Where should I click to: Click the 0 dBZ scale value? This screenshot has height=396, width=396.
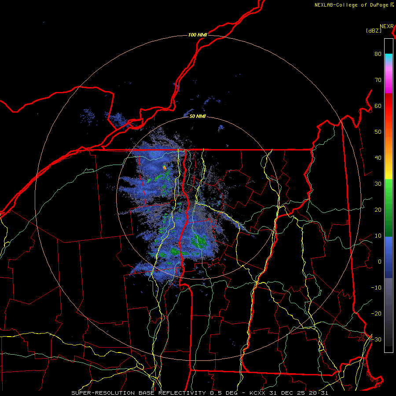click(380, 262)
